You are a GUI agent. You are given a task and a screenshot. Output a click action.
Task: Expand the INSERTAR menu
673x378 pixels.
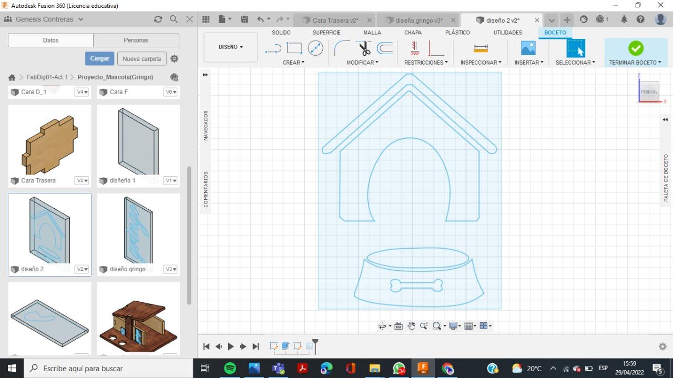[x=528, y=63]
